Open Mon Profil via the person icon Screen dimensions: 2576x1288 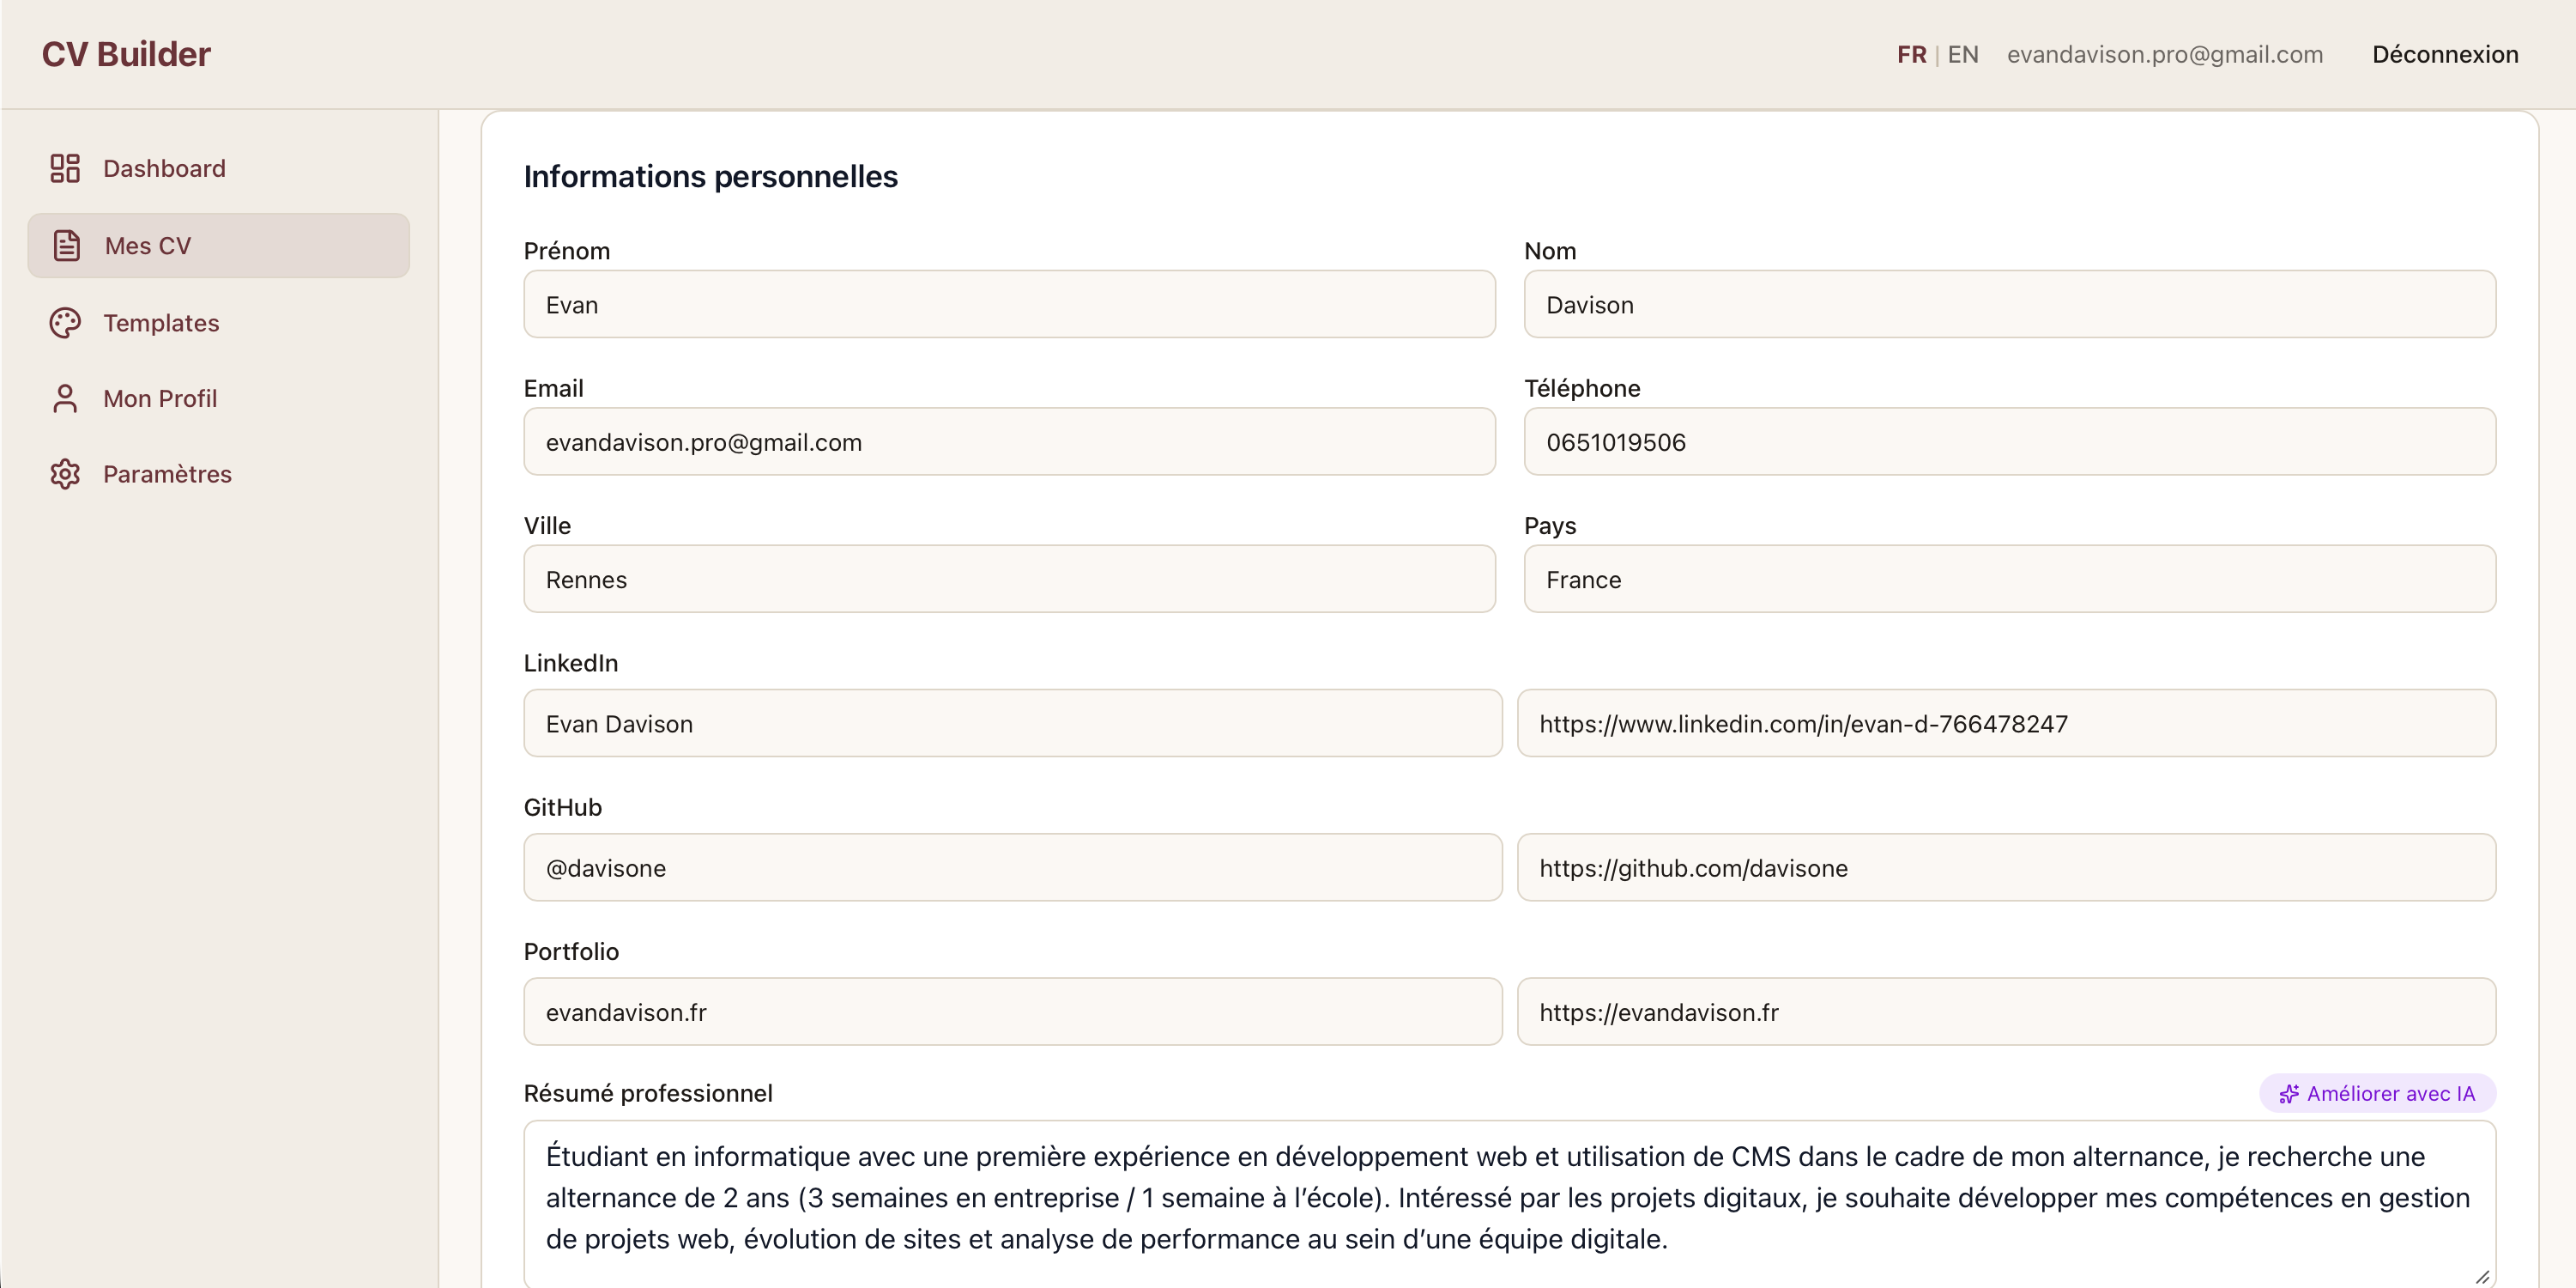pyautogui.click(x=65, y=398)
